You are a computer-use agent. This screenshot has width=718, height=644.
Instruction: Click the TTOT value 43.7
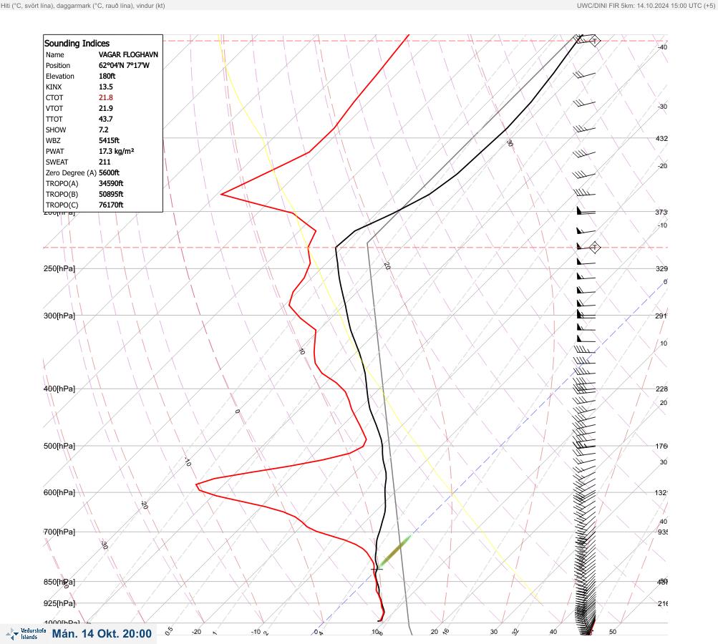[x=106, y=119]
